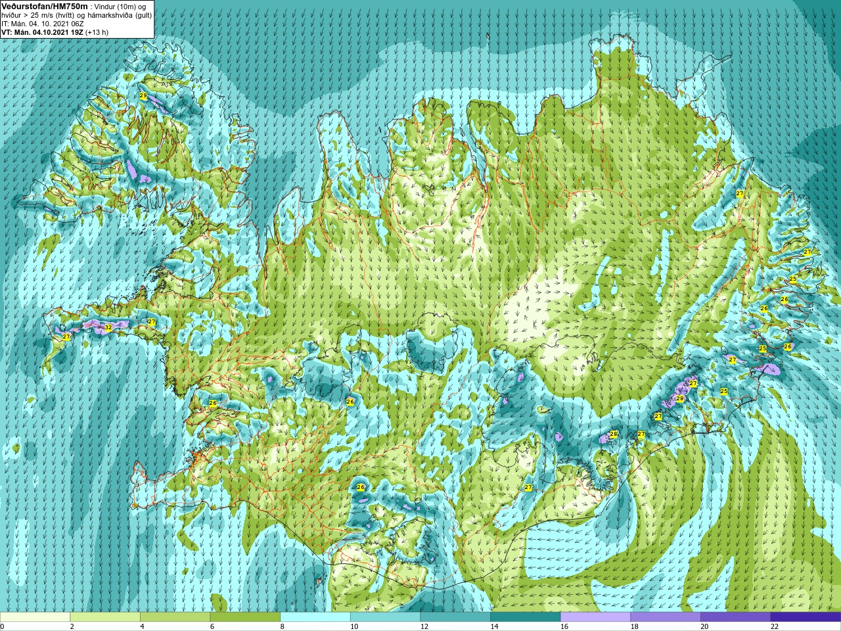Screen dimensions: 841x631
Task: Click the legend scale number '22'
Action: (775, 626)
